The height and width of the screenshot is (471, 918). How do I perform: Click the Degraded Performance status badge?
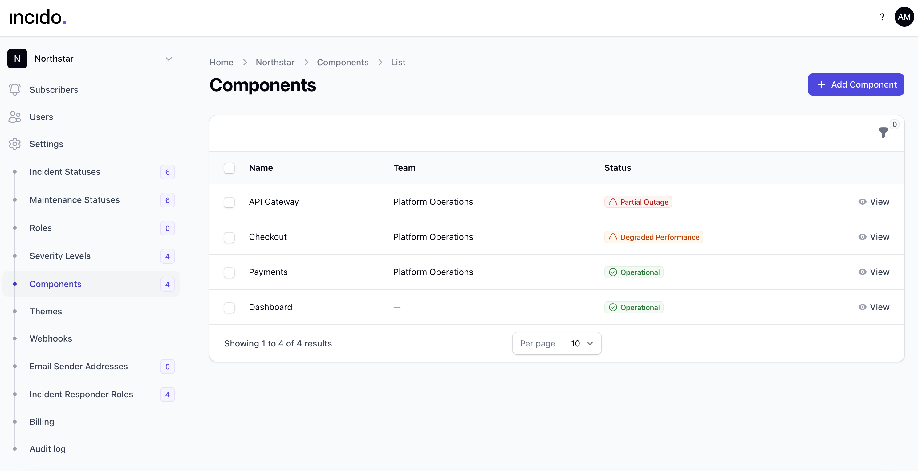pyautogui.click(x=654, y=237)
